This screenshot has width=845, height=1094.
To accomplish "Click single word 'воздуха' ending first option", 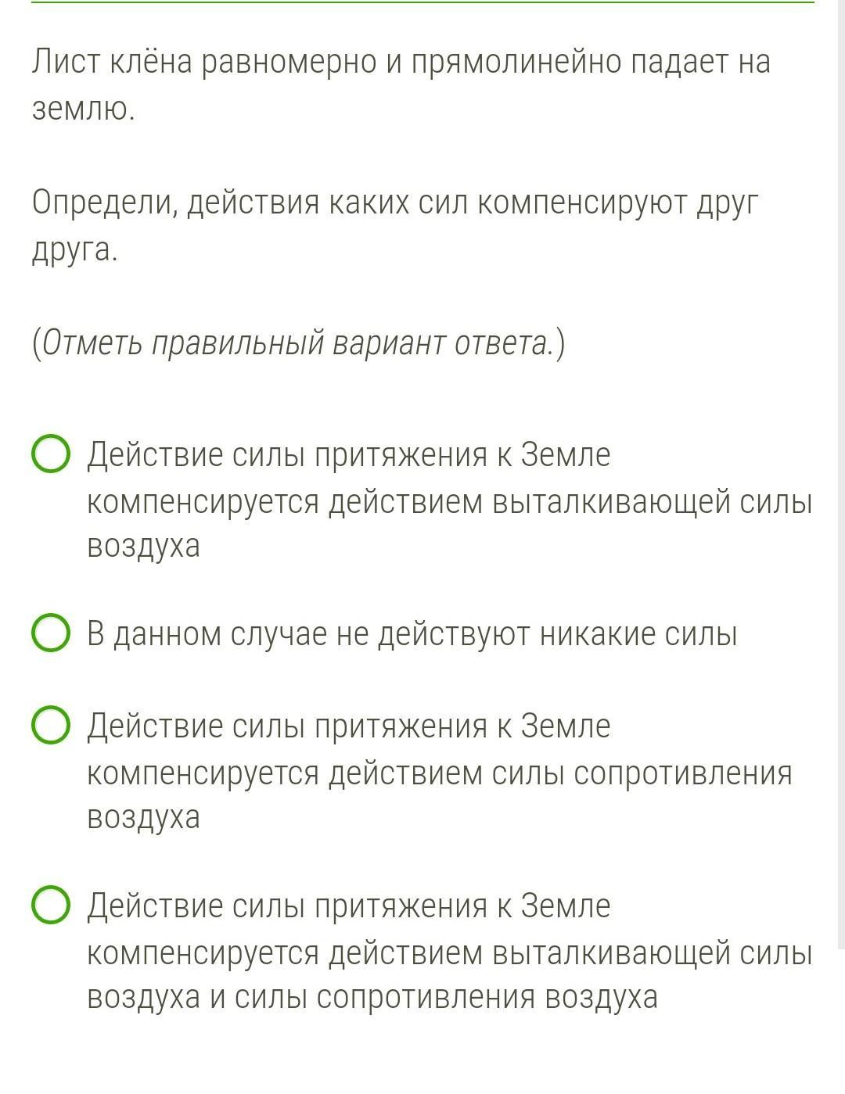I will (x=143, y=546).
